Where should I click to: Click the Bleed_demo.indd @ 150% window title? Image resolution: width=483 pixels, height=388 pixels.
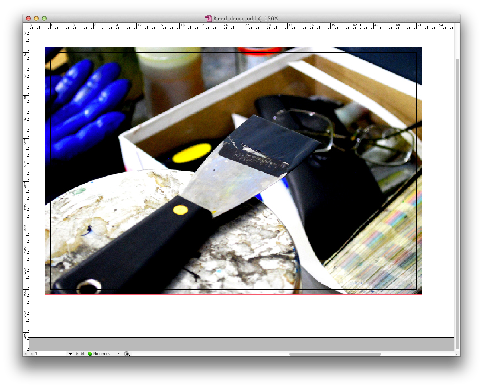tap(245, 18)
